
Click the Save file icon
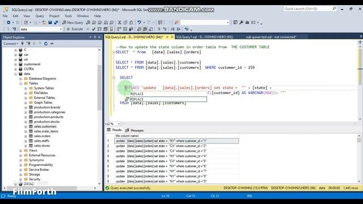pyautogui.click(x=50, y=23)
